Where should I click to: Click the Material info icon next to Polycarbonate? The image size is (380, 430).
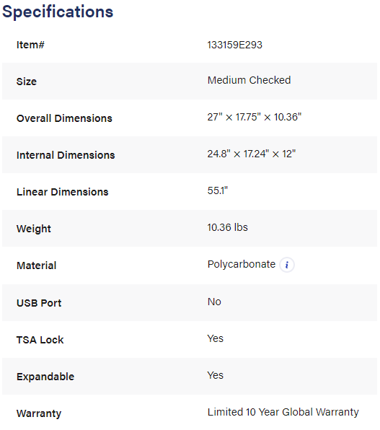[x=287, y=265]
